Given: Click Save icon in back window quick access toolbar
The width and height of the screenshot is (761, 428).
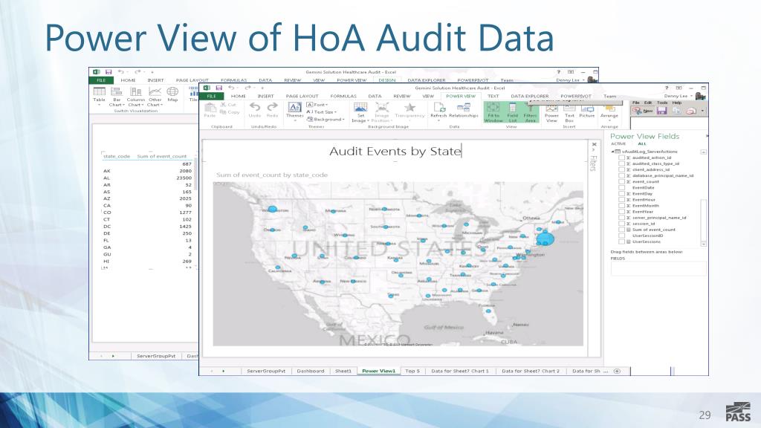Looking at the screenshot, I should pos(109,72).
